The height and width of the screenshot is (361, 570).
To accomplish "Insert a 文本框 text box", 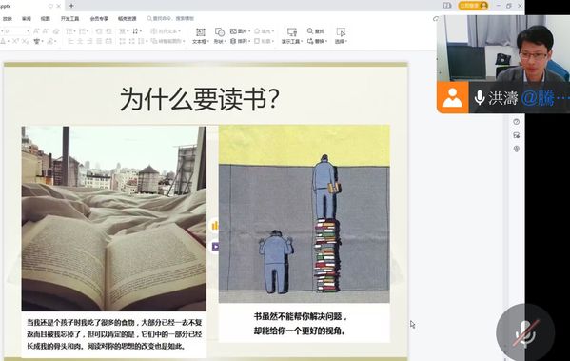I will 200,36.
